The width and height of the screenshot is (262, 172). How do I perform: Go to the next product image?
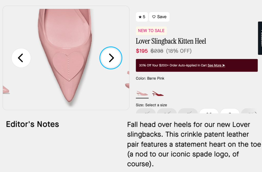coord(111,58)
